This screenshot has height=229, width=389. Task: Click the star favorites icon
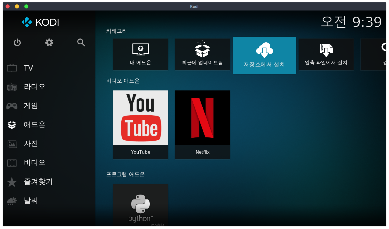click(12, 182)
